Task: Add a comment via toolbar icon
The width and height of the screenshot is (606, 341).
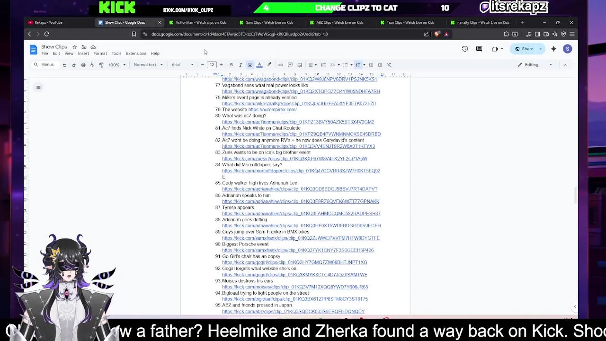Action: click(290, 65)
